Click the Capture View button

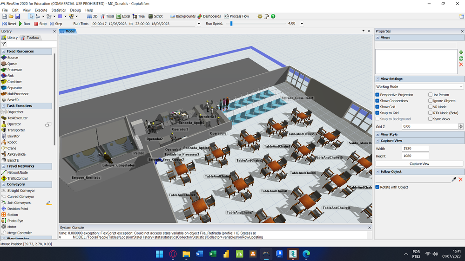click(419, 163)
